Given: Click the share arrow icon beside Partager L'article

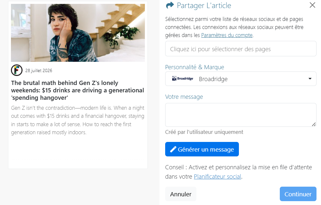Looking at the screenshot, I should click(x=170, y=5).
